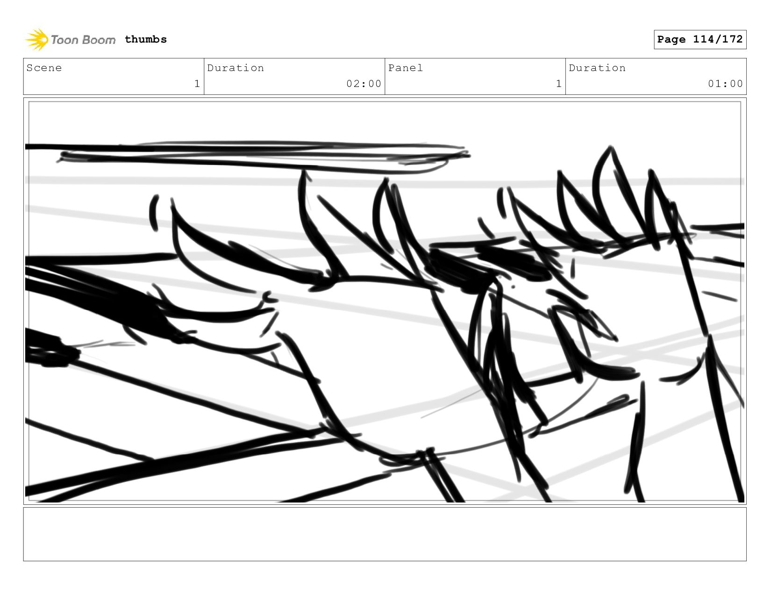The image size is (771, 596).
Task: Click the empty notes box below the panel
Action: click(385, 534)
